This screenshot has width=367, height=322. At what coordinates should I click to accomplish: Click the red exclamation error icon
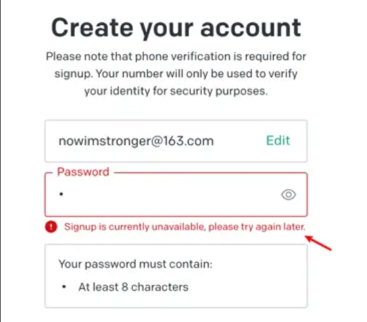[x=51, y=227]
